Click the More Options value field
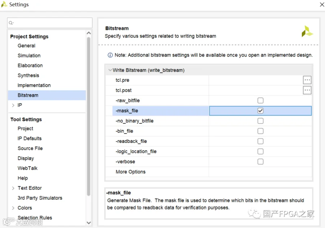This screenshot has height=228, width=325. pos(260,172)
